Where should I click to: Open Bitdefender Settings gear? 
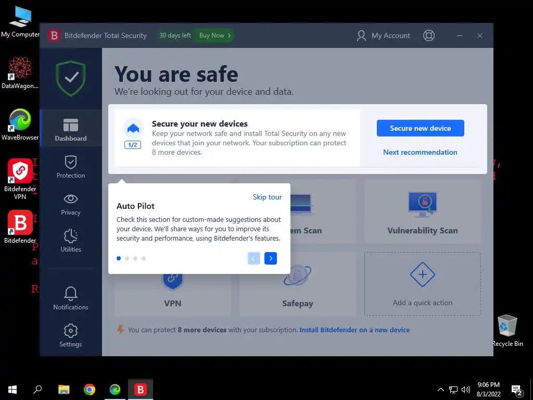coord(71,336)
